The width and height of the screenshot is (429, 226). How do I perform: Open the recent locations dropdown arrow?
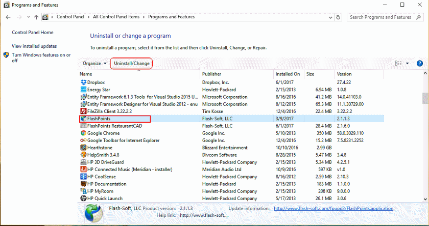[29, 17]
